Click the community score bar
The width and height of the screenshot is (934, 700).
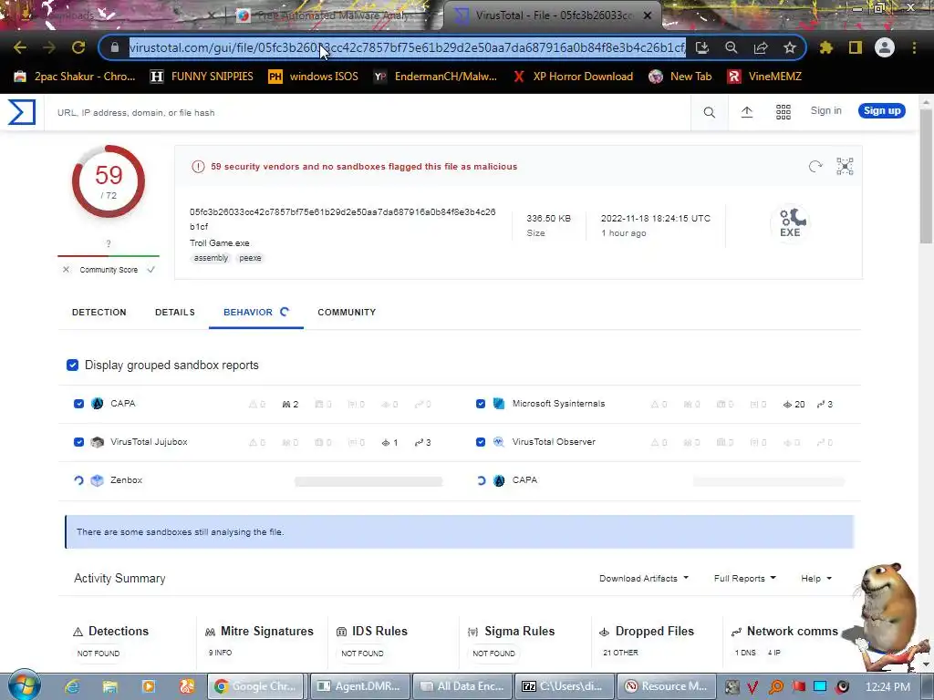click(109, 256)
